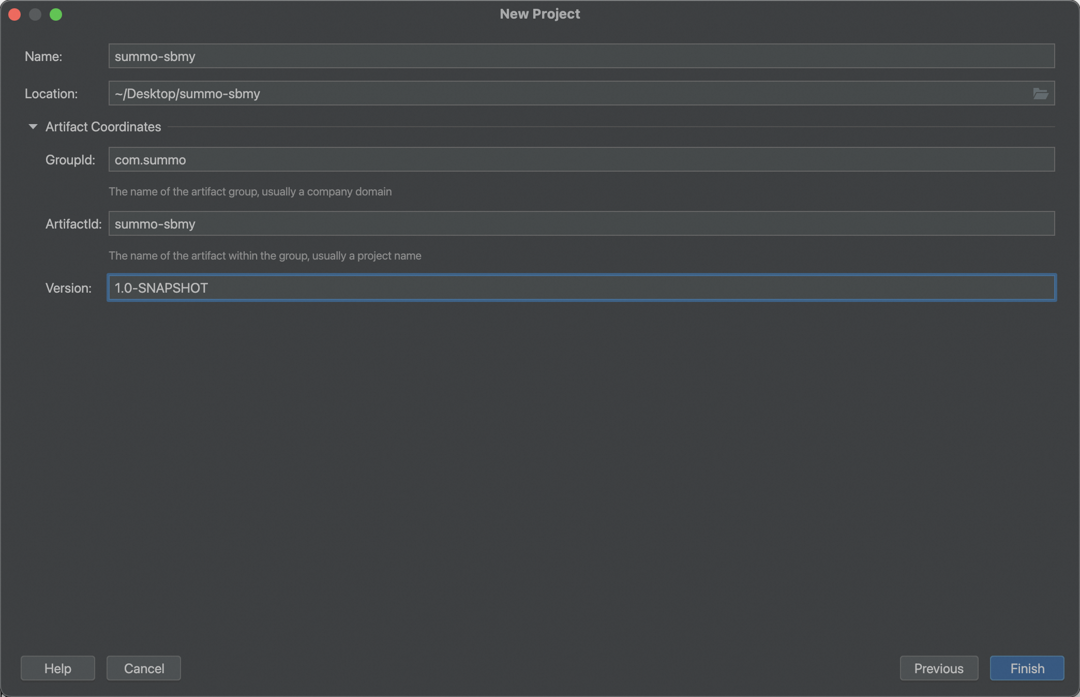Screen dimensions: 1080x697
Task: Click the Name text field
Action: click(x=581, y=56)
